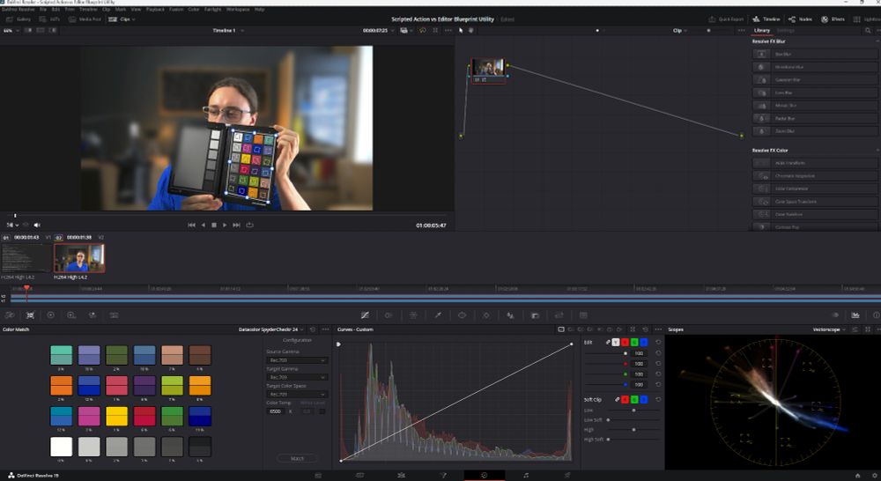The image size is (881, 481).
Task: Open the Vectorscope scope type dropdown
Action: [x=829, y=329]
